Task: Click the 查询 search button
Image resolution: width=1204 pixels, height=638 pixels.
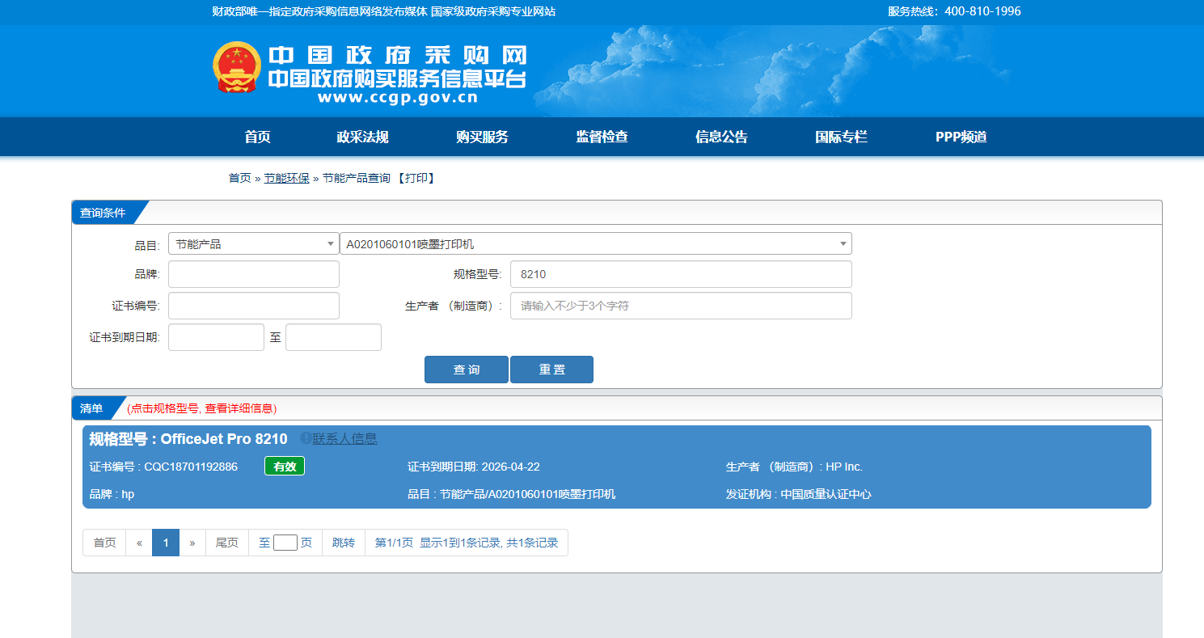Action: click(467, 370)
